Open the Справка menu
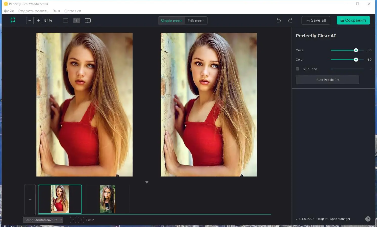The height and width of the screenshot is (227, 377). [x=73, y=11]
